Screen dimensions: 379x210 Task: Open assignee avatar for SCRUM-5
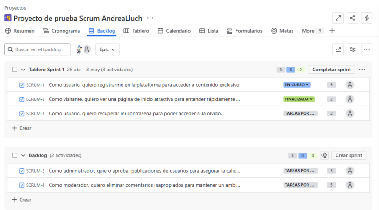click(x=350, y=99)
